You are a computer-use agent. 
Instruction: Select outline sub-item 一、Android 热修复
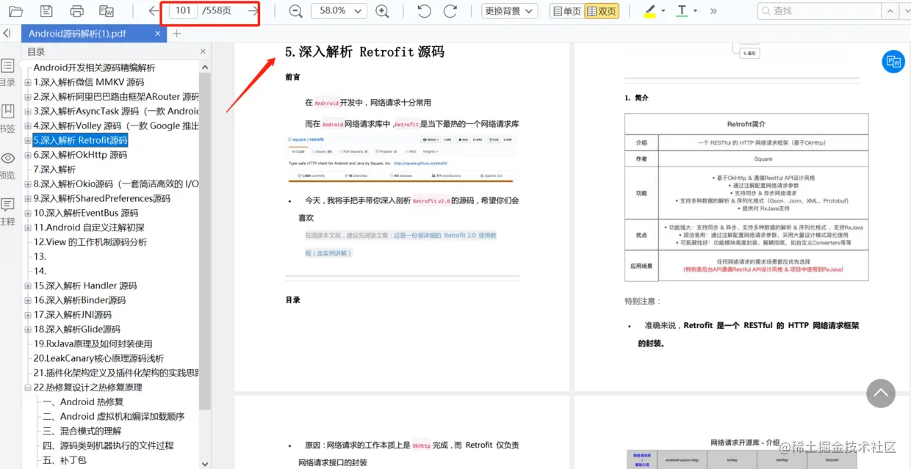coord(83,402)
